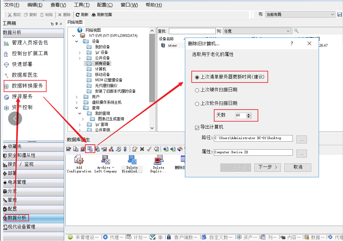Click the magnifier search icon beside 列 dropdown

(296, 31)
